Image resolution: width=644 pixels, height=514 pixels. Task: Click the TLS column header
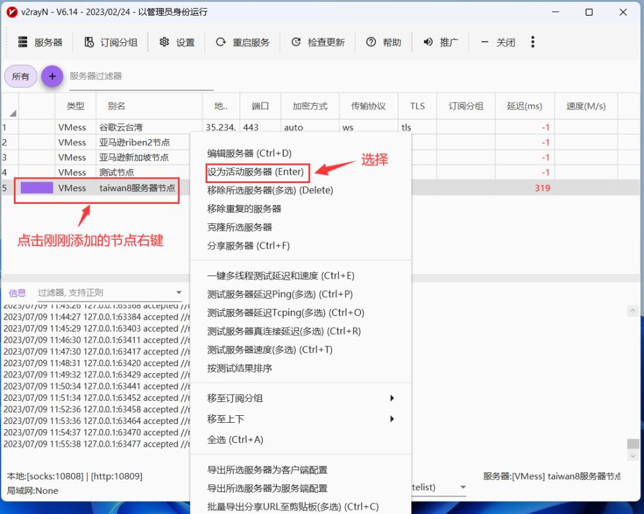point(418,106)
